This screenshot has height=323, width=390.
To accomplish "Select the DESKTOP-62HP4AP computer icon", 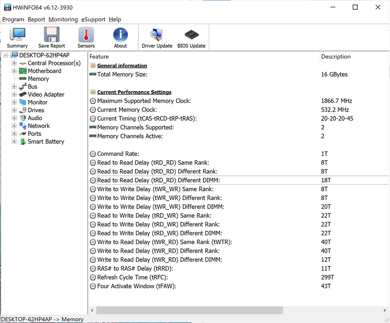I will 15,55.
